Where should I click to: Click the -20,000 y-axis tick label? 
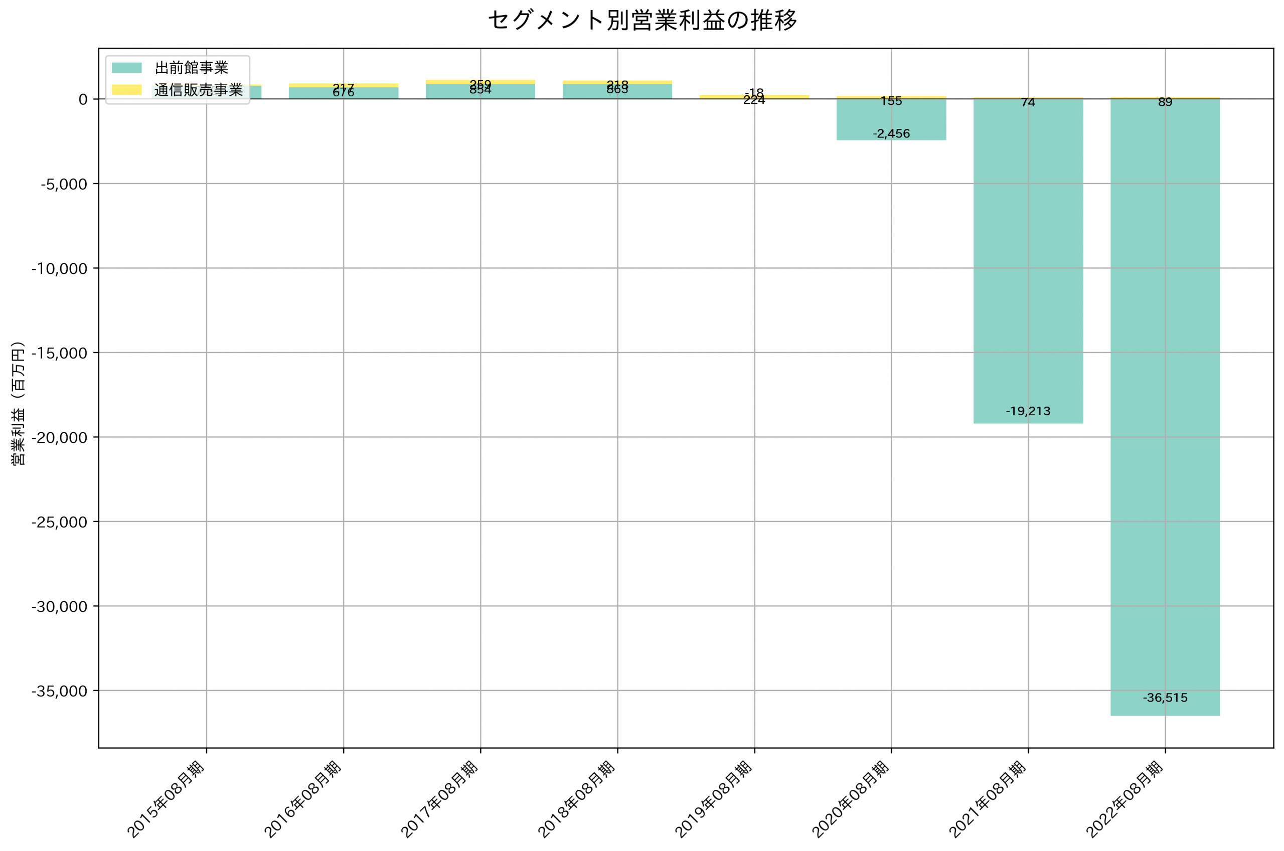[x=60, y=437]
